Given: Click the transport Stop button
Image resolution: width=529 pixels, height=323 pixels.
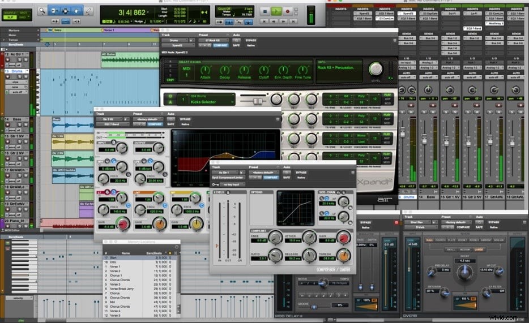Looking at the screenshot, I should pos(265,11).
